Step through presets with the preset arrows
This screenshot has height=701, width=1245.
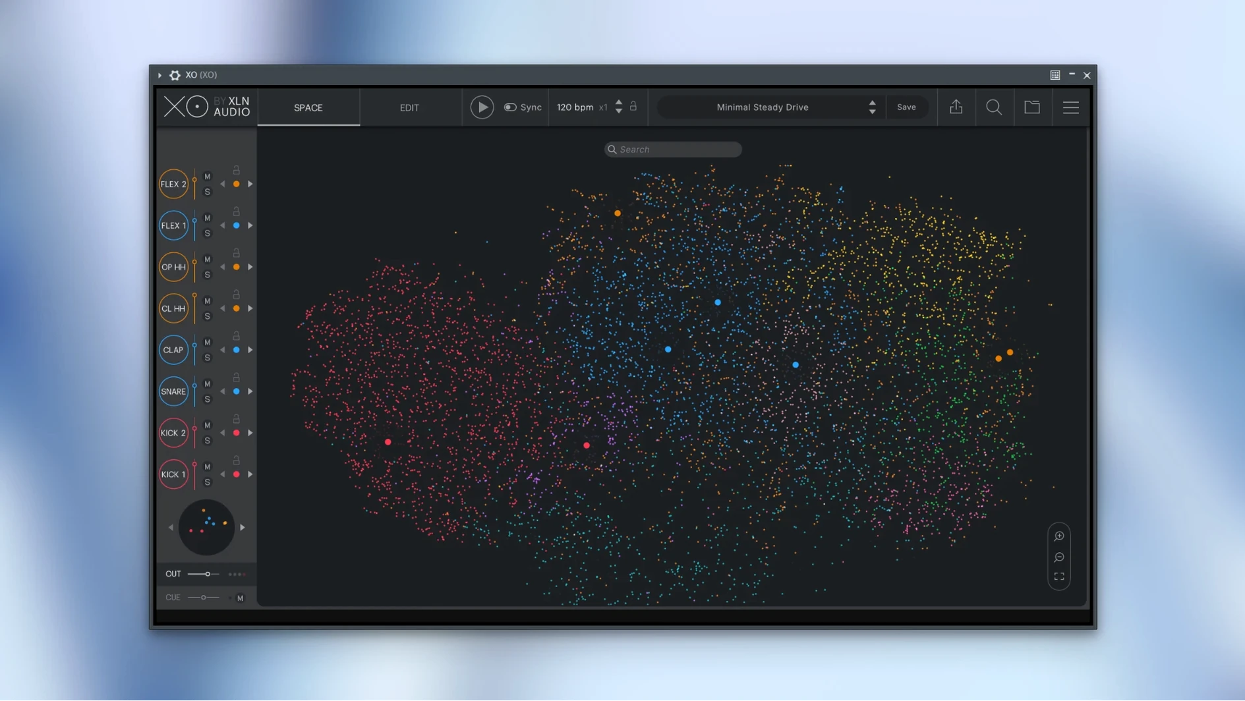[872, 107]
